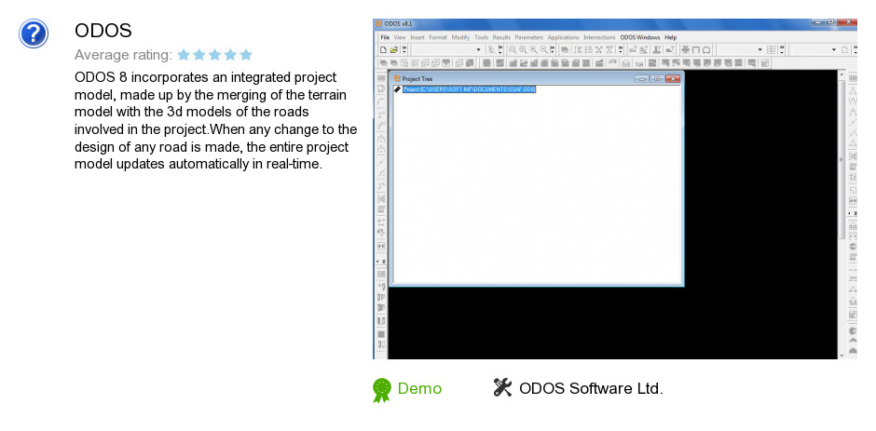This screenshot has height=431, width=876.
Task: Maximize the Project Tree window
Action: pos(657,79)
